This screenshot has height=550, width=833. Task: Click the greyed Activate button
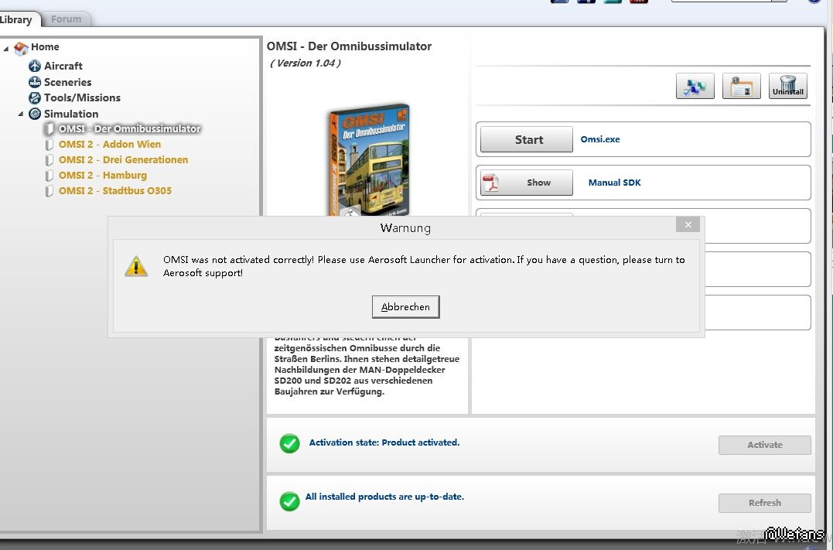tap(764, 446)
